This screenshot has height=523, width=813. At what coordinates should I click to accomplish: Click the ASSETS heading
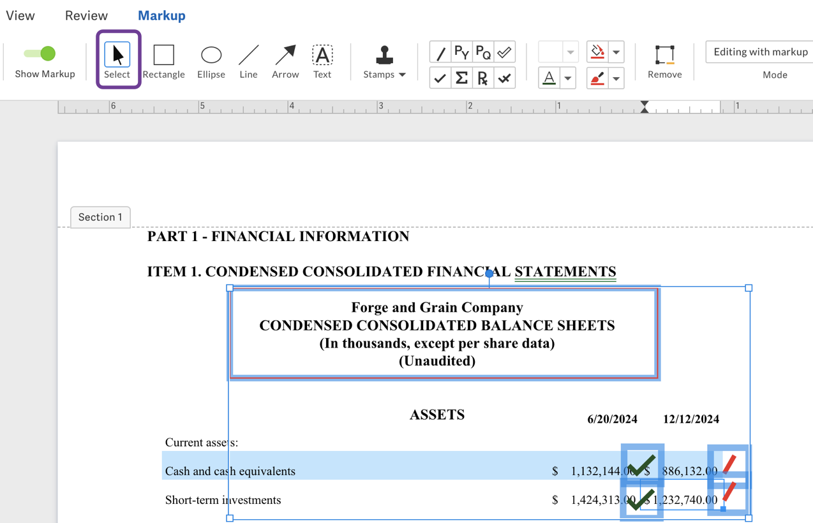[x=437, y=415]
